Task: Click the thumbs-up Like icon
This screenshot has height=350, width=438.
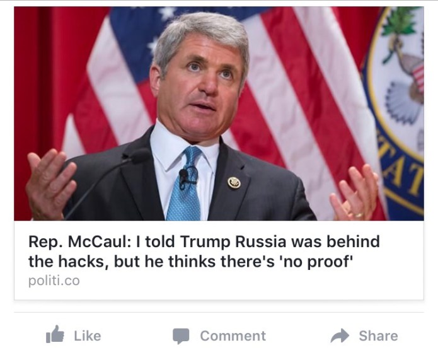Action: tap(55, 334)
